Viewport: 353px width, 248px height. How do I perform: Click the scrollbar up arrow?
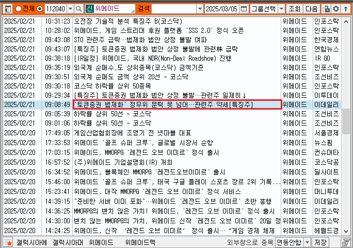point(346,22)
